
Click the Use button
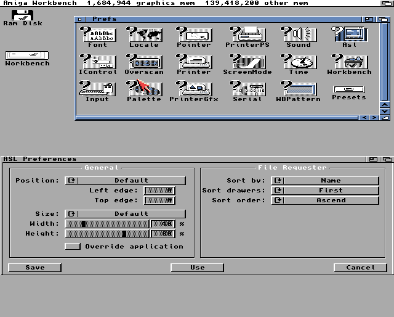[x=197, y=268]
